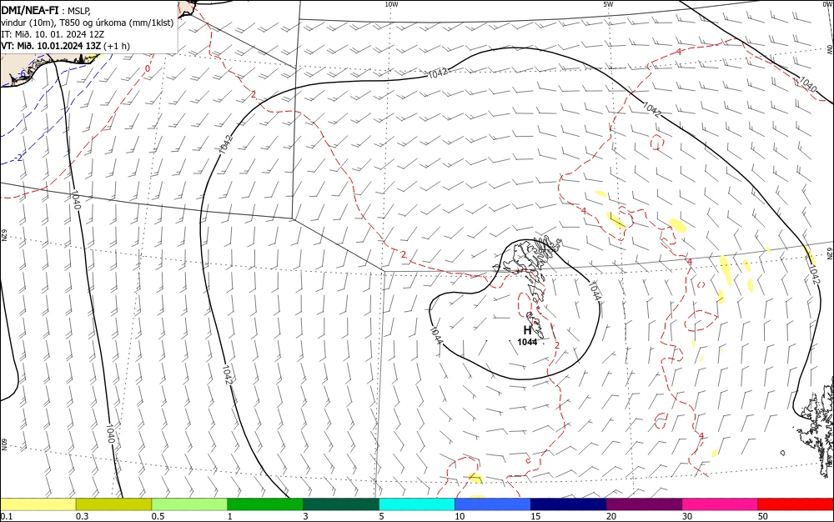Click the bold 1044 value beneath the H
This screenshot has height=522, width=834.
527,343
